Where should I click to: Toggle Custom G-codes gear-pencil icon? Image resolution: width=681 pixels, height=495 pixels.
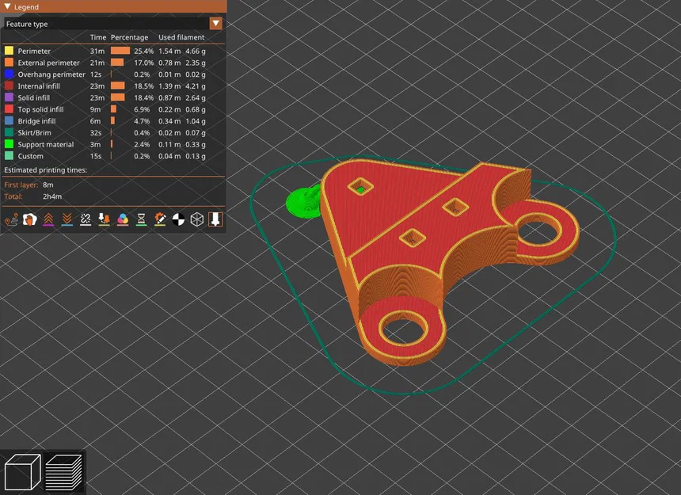[x=160, y=219]
